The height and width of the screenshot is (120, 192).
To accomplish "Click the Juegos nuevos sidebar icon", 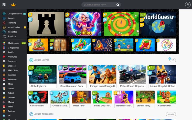I will pyautogui.click(x=4, y=14).
